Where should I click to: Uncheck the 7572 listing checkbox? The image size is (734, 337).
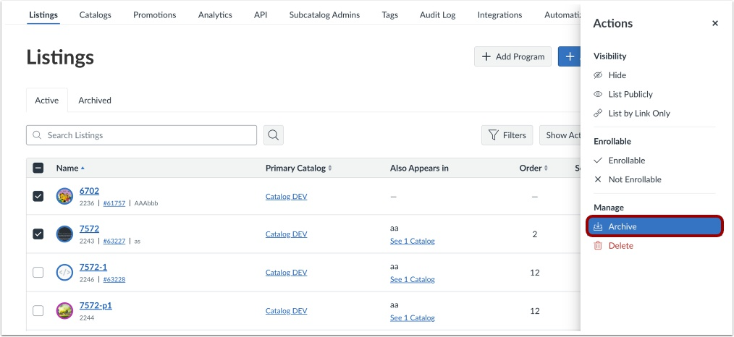38,234
